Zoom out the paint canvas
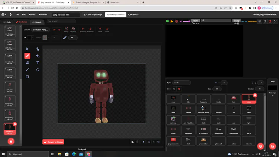 pyautogui.click(x=149, y=142)
